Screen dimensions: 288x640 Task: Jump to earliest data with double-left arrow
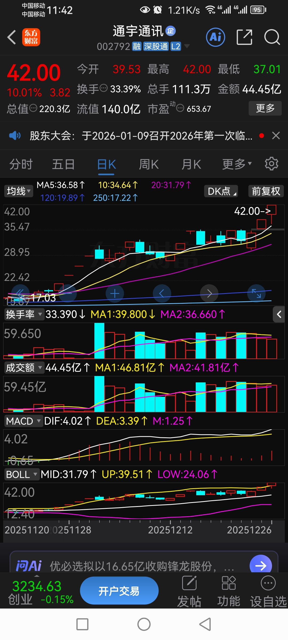pyautogui.click(x=20, y=294)
